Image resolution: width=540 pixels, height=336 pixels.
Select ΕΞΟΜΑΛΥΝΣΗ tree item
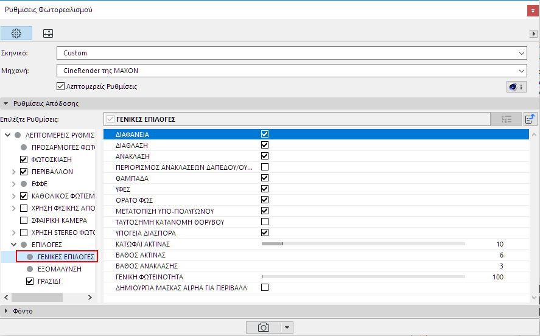pos(60,269)
